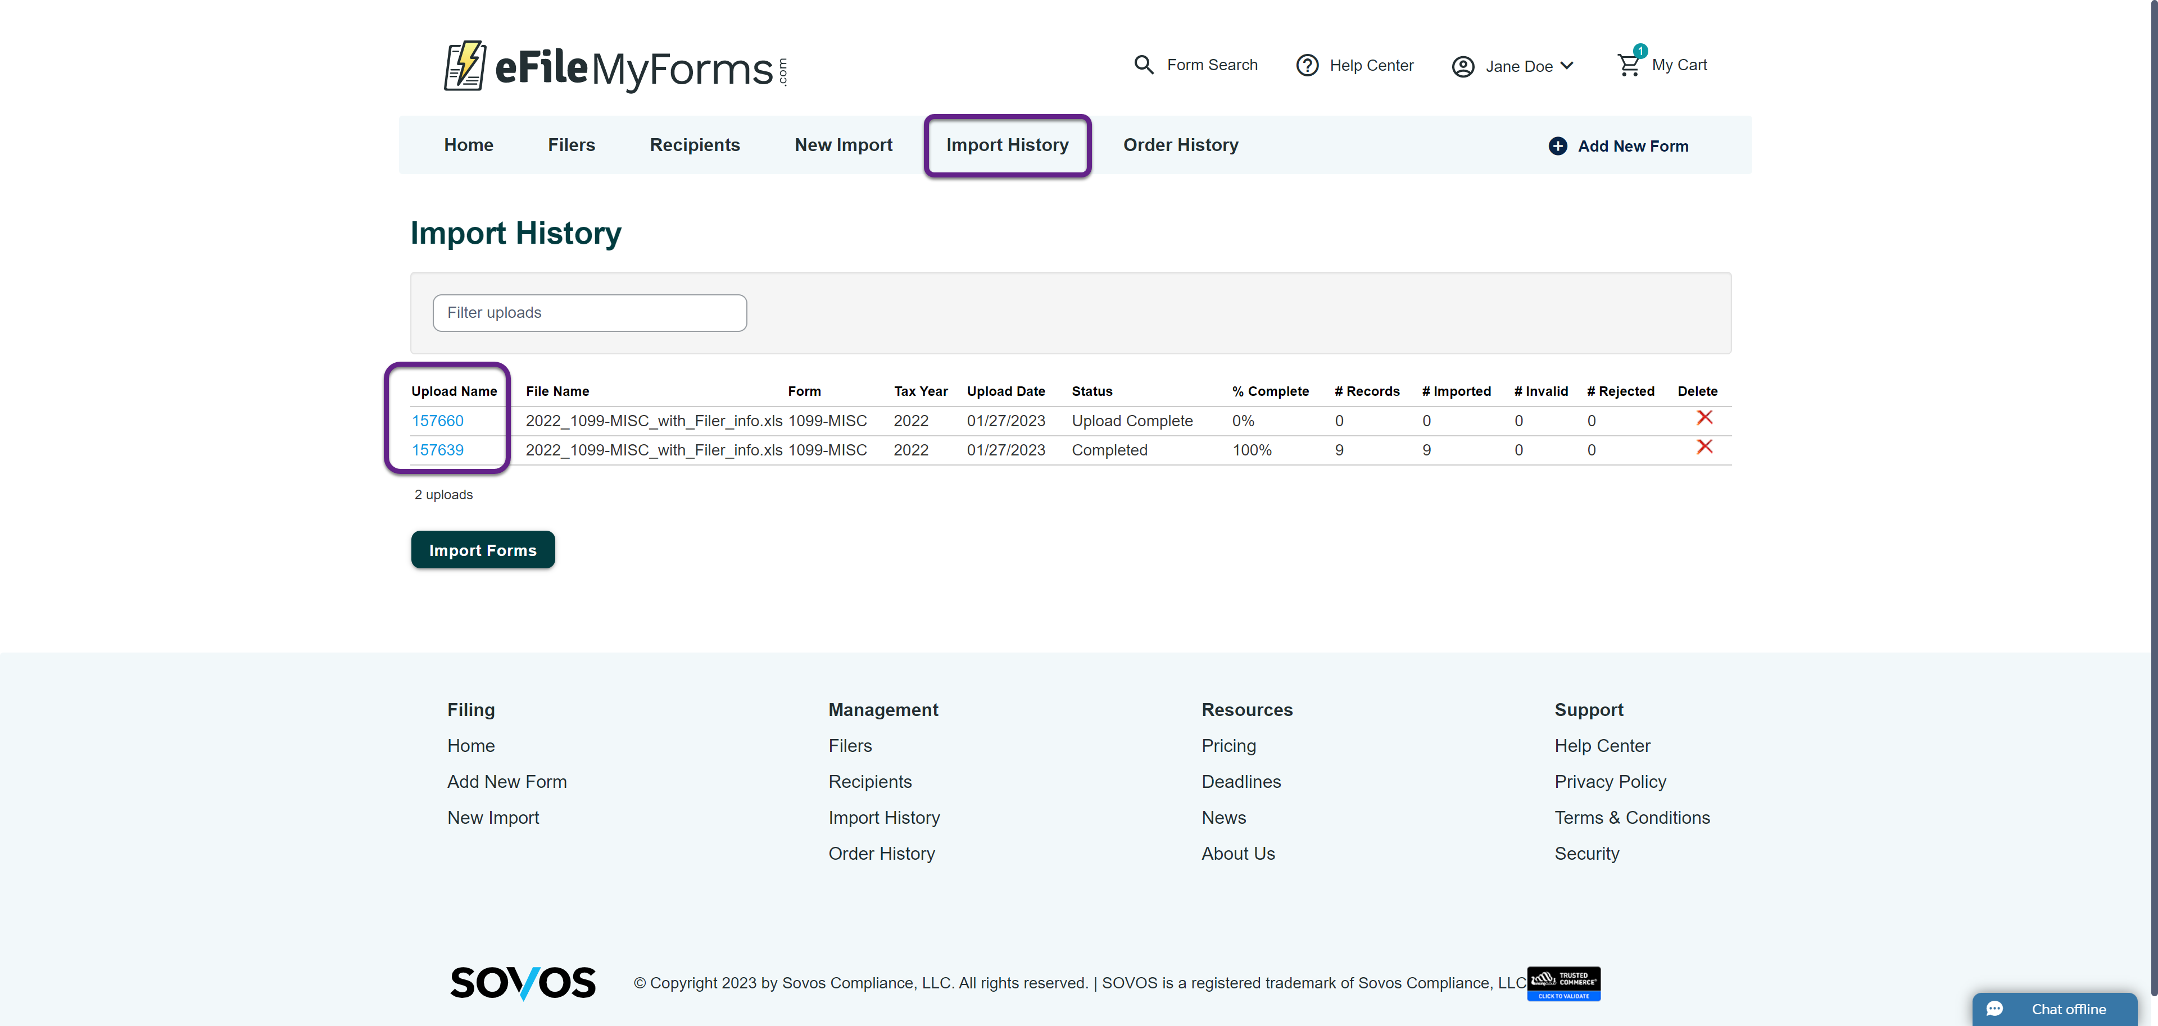Delete upload 157660 with red X

pos(1704,418)
